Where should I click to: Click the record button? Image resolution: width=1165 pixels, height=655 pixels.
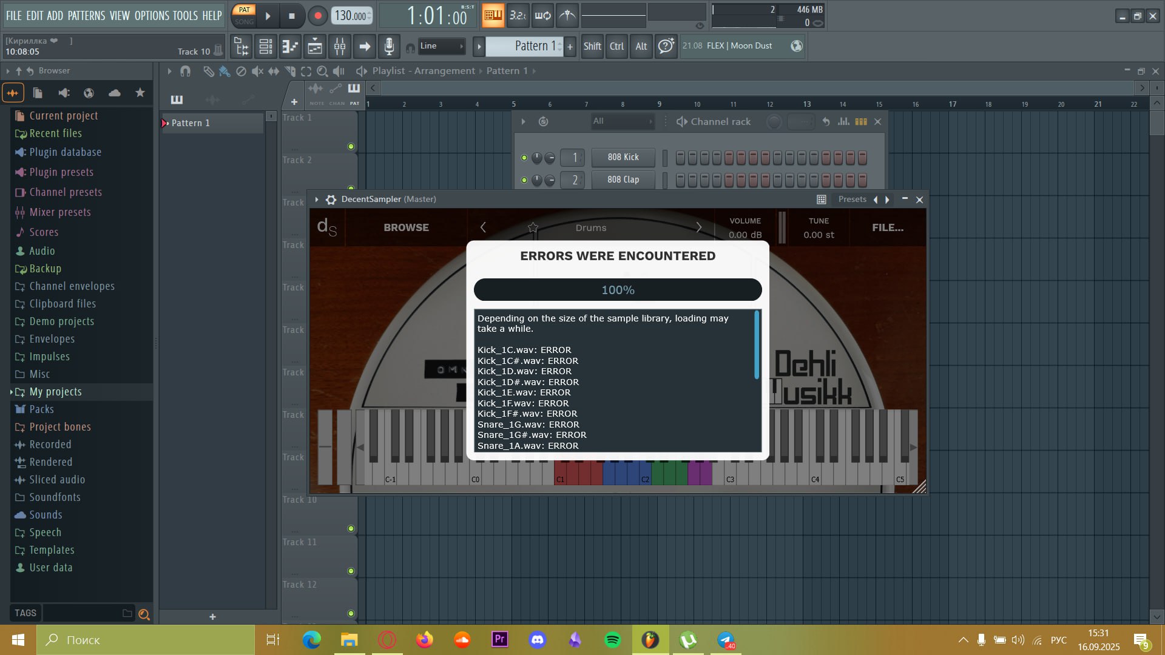tap(317, 16)
